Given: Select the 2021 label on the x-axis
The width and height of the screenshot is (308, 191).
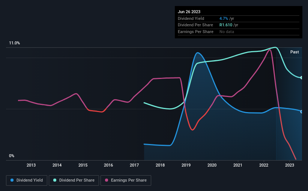Looking at the screenshot, I should [238, 165].
